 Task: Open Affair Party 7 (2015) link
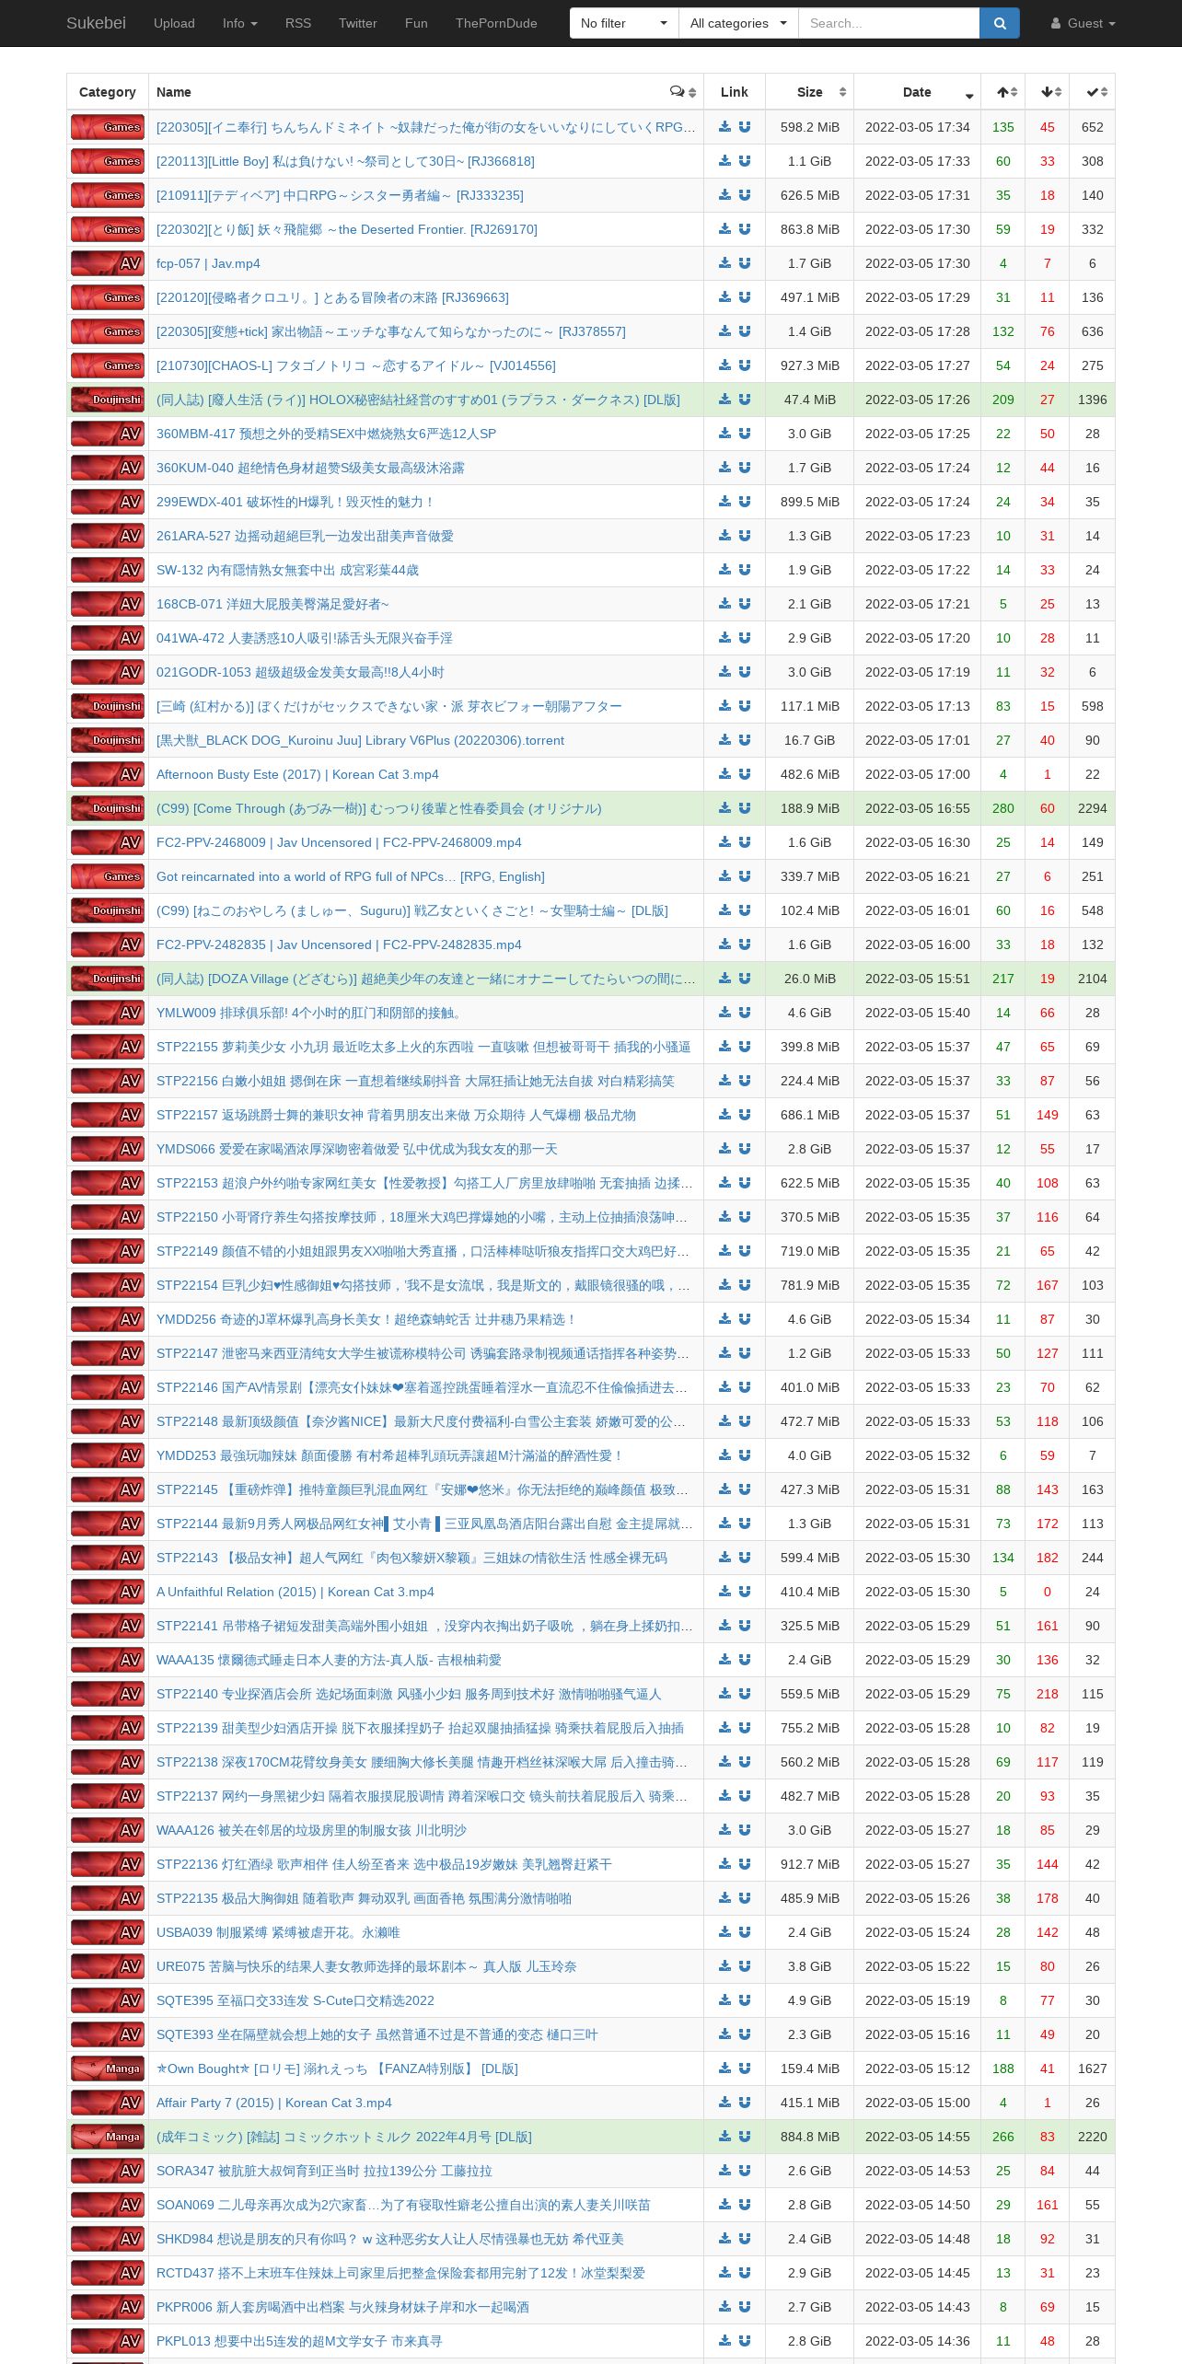tap(274, 2103)
